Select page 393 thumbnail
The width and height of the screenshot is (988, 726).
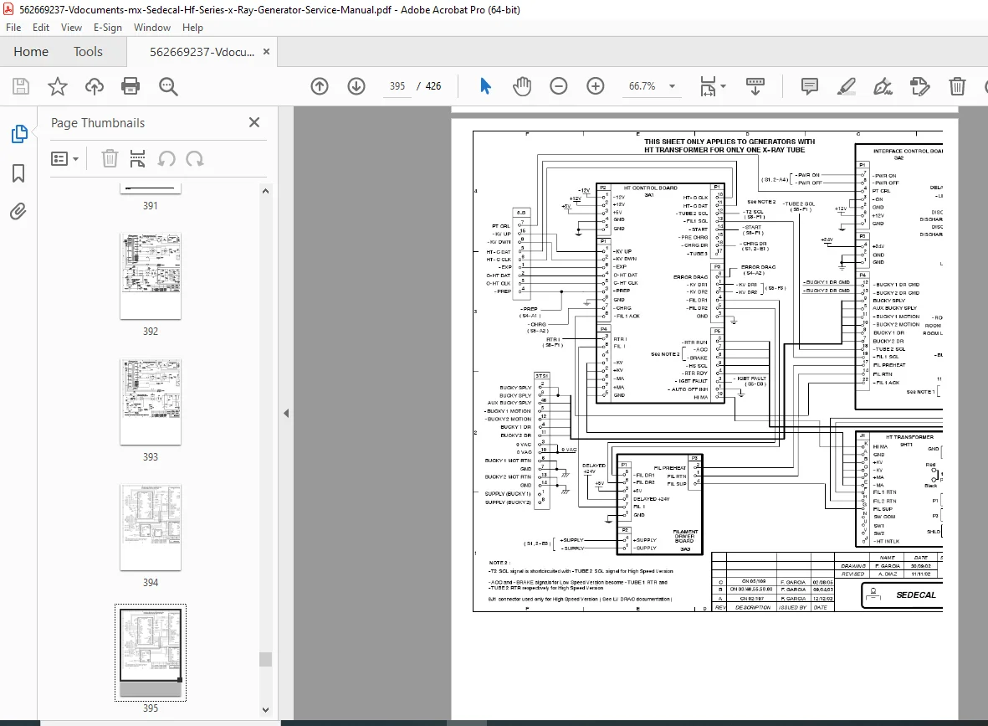[151, 402]
